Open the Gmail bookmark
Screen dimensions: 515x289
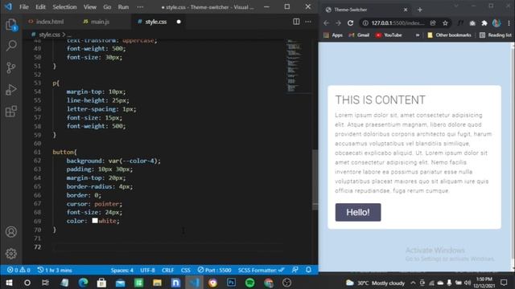(359, 35)
